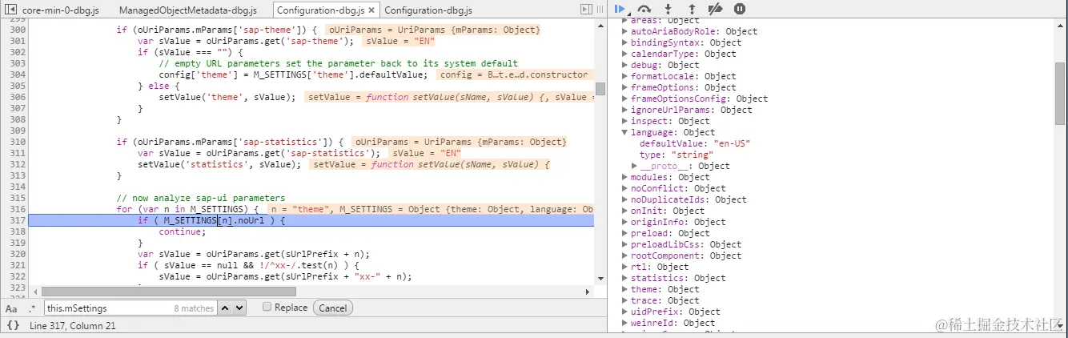Image resolution: width=1068 pixels, height=338 pixels.
Task: Expand the uidPrefix object
Action: [624, 312]
